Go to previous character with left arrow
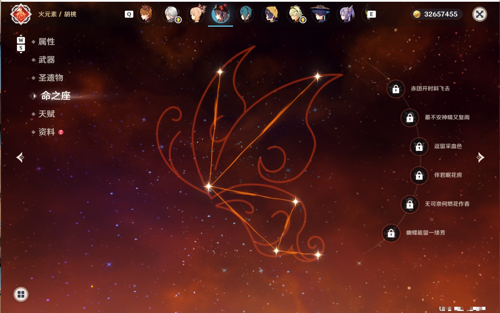This screenshot has height=313, width=500. point(20,157)
